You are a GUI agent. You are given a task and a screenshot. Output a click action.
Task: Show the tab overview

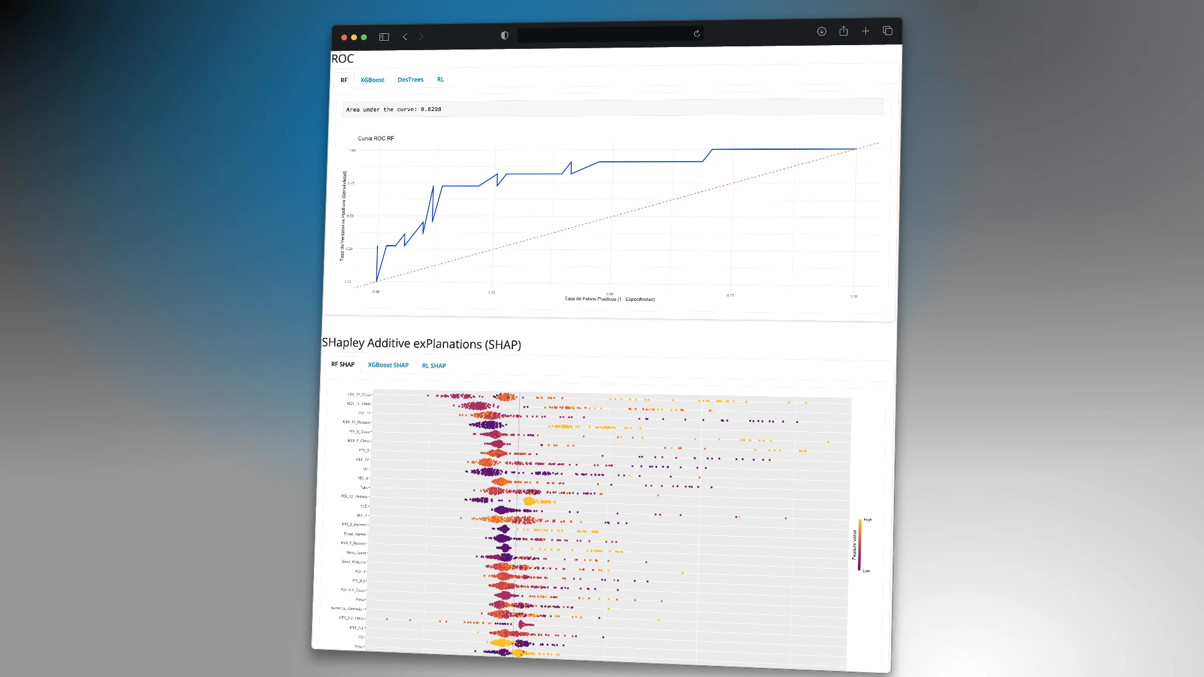coord(887,31)
